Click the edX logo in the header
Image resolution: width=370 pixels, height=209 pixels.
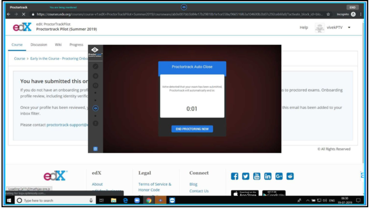pos(22,27)
